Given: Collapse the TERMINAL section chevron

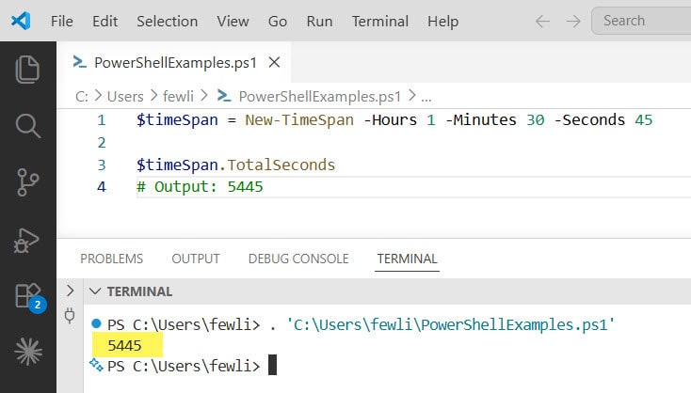Looking at the screenshot, I should coord(95,291).
